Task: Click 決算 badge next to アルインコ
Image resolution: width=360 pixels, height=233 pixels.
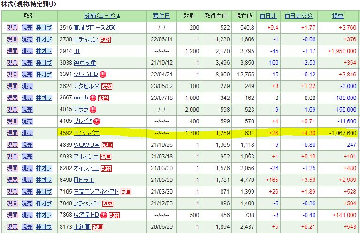Action: pos(106,157)
